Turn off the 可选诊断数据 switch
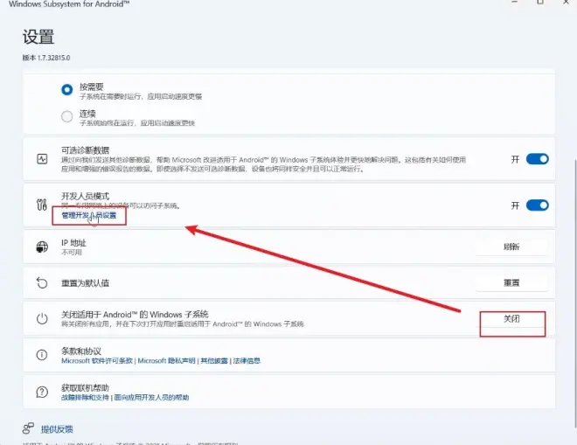The height and width of the screenshot is (445, 577). [x=538, y=159]
